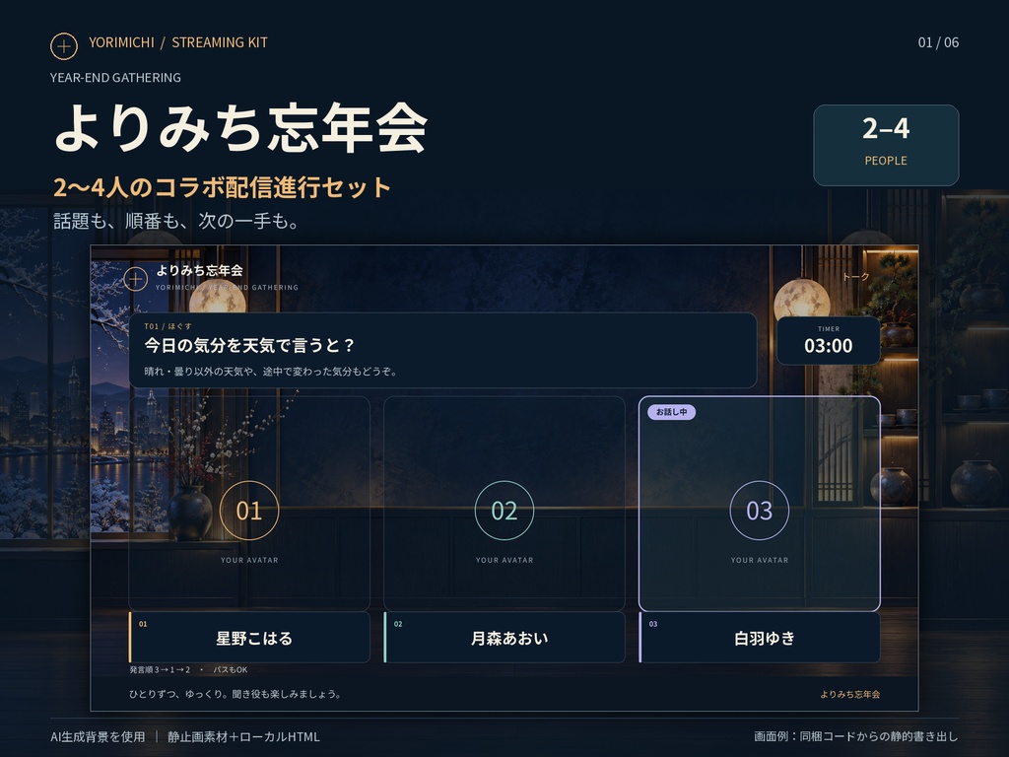Image resolution: width=1009 pixels, height=757 pixels.
Task: Click the 01 / 06 page indicator
Action: [x=938, y=42]
